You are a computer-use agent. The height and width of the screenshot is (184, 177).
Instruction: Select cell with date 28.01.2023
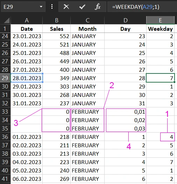tap(27, 78)
